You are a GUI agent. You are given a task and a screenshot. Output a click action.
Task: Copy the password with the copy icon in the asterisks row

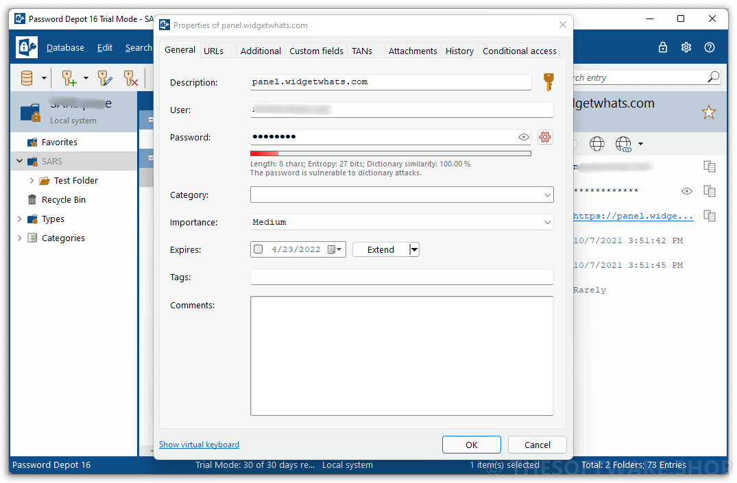point(710,190)
